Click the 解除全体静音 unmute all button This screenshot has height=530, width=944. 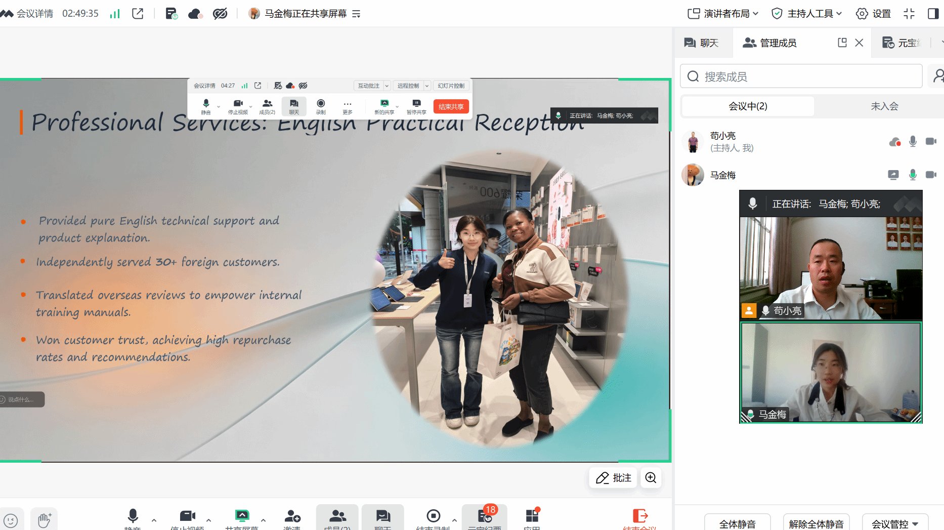tap(816, 523)
